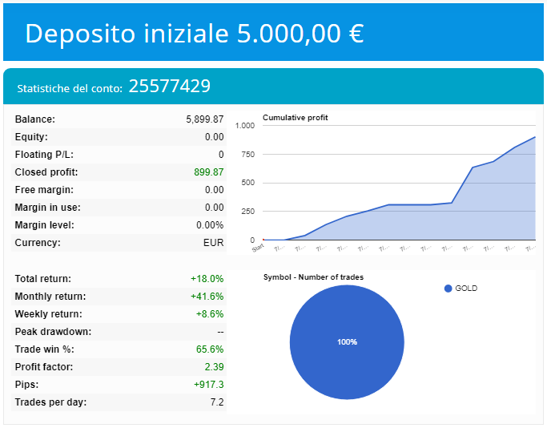This screenshot has width=547, height=428.
Task: Click the Weekly return +8.6% value
Action: click(x=209, y=314)
